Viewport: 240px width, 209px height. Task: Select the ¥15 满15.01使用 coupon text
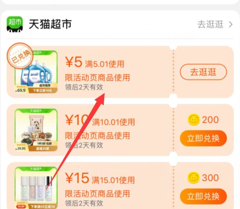click(100, 179)
